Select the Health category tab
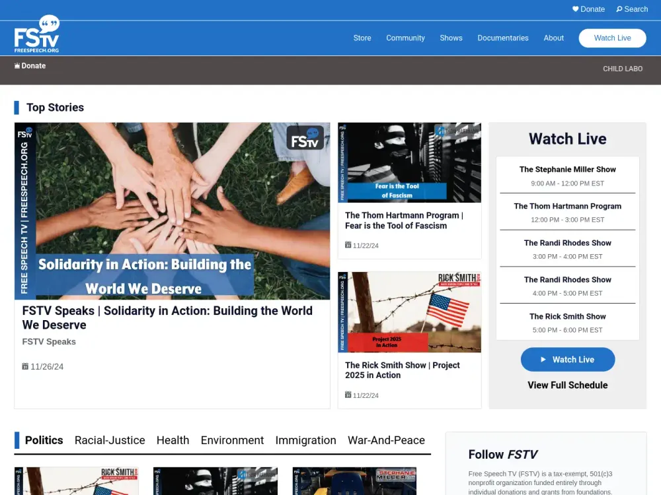Viewport: 661px width, 495px height. 173,440
